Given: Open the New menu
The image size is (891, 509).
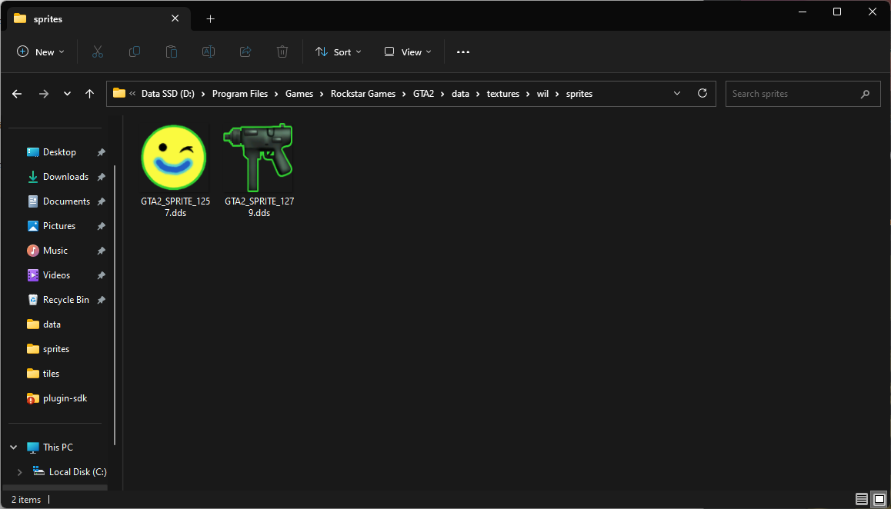Looking at the screenshot, I should (41, 52).
